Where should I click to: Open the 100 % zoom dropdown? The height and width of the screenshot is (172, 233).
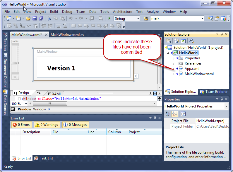(x=26, y=104)
